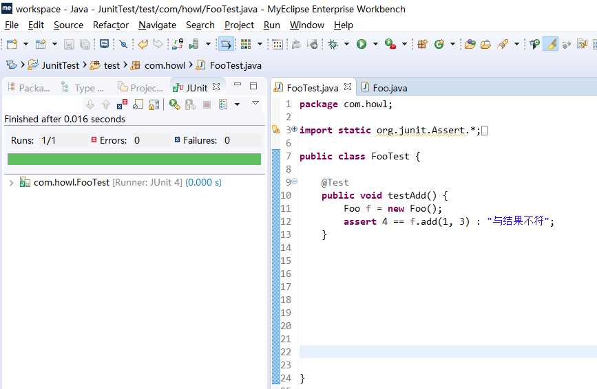Close the FooTest.java editor tab

[348, 87]
